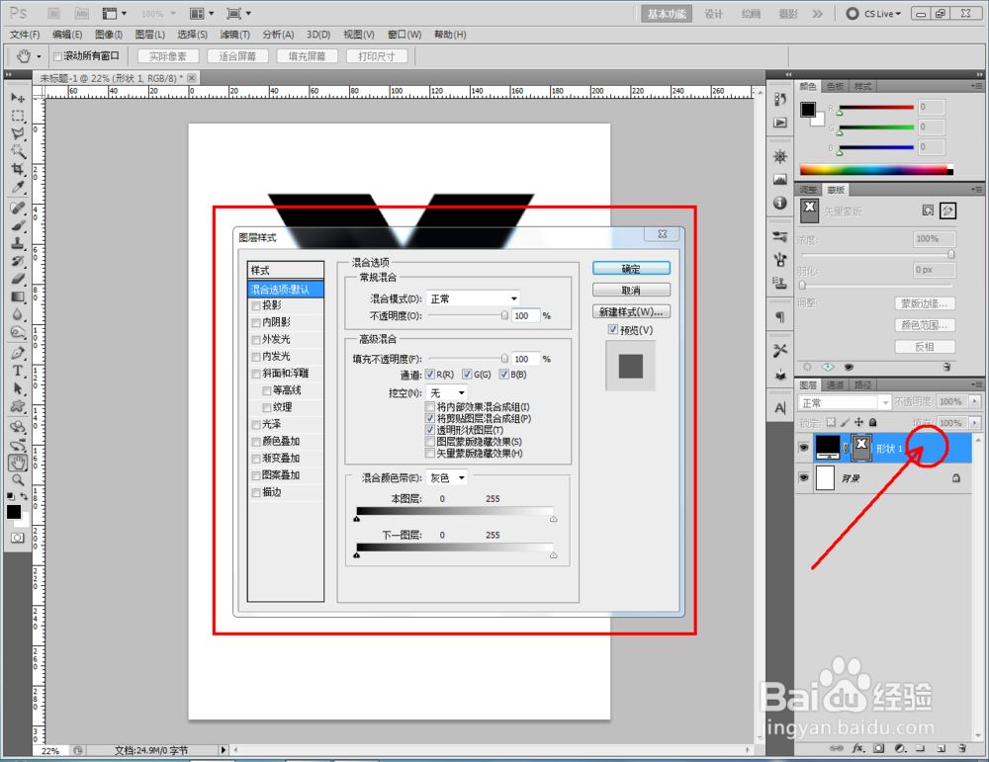Uncheck the R(R) channel checkbox
The image size is (989, 762).
(x=430, y=375)
